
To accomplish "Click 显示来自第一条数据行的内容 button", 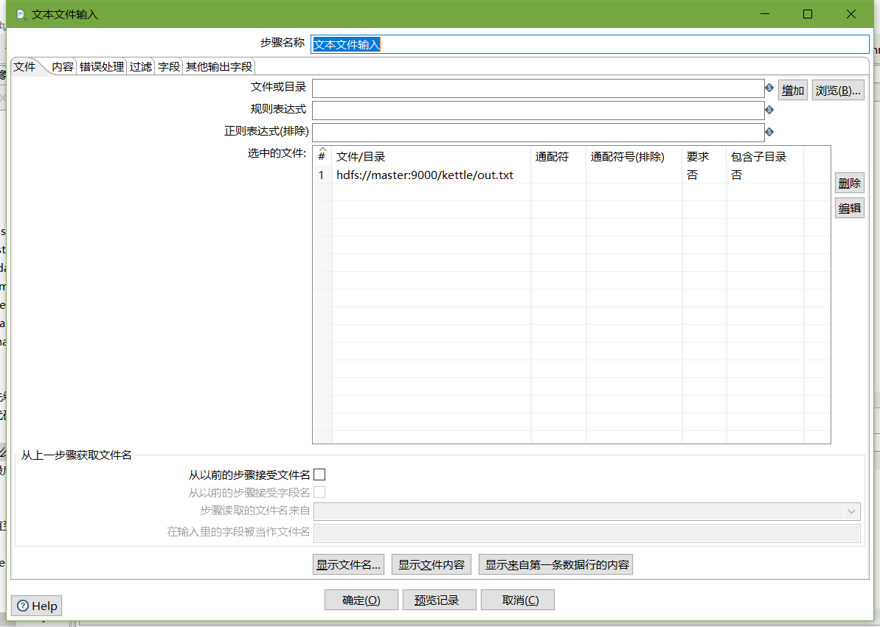I will [555, 565].
